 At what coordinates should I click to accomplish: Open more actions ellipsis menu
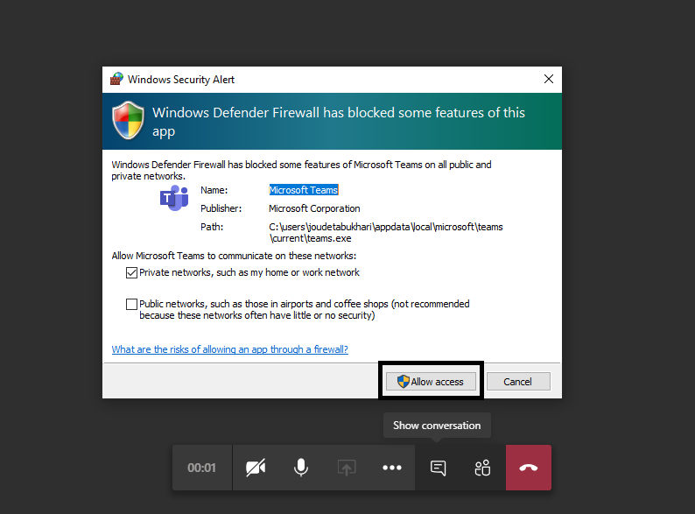(x=392, y=468)
